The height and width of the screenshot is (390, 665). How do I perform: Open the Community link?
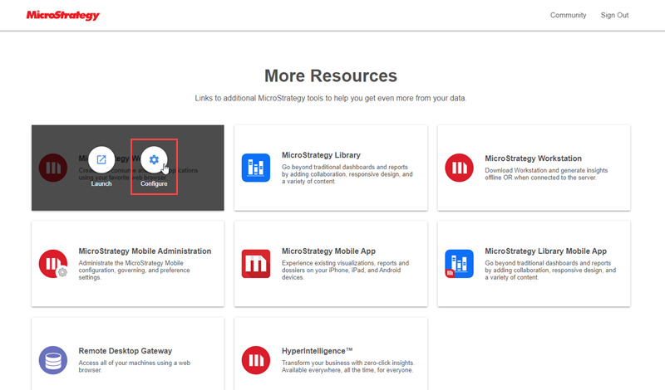[568, 15]
